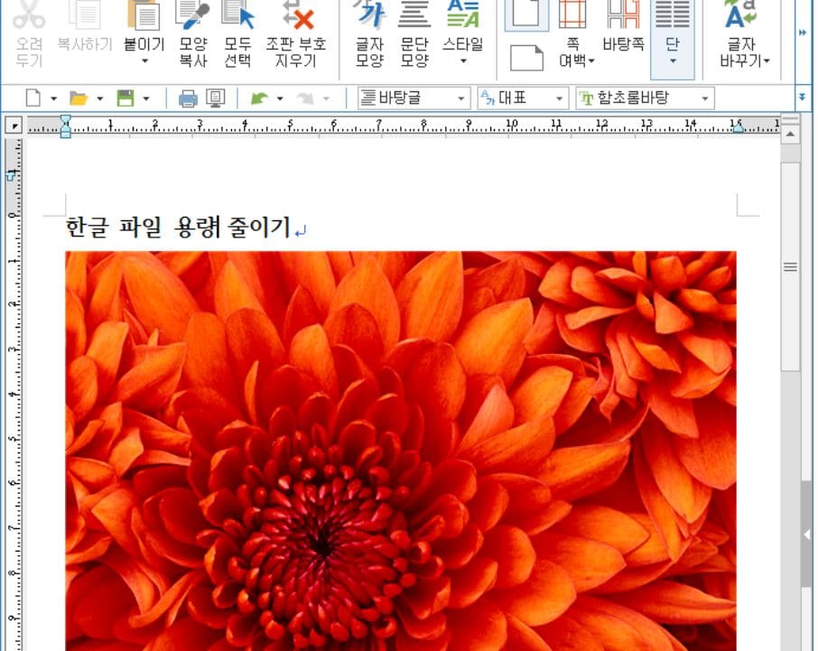
Task: Click the Columns (단) icon
Action: click(673, 15)
